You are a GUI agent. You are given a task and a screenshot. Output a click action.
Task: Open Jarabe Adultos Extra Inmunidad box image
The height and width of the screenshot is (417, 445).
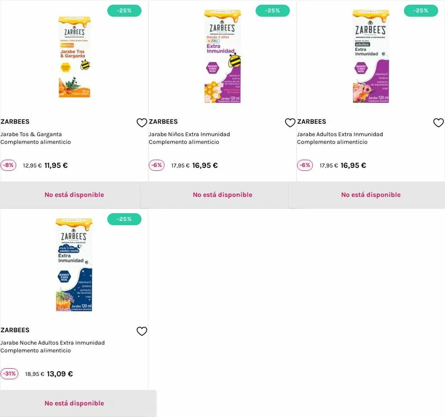coord(371,56)
